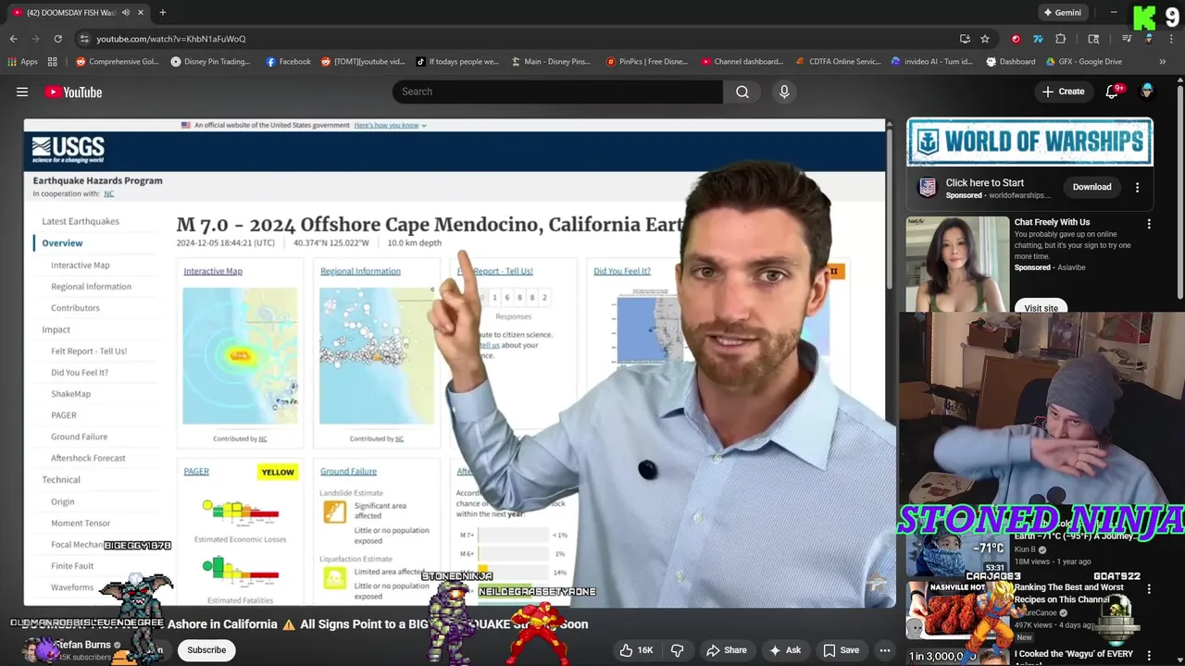Screen dimensions: 1185x666
Task: Click the Chrome address bar URL
Action: (171, 39)
